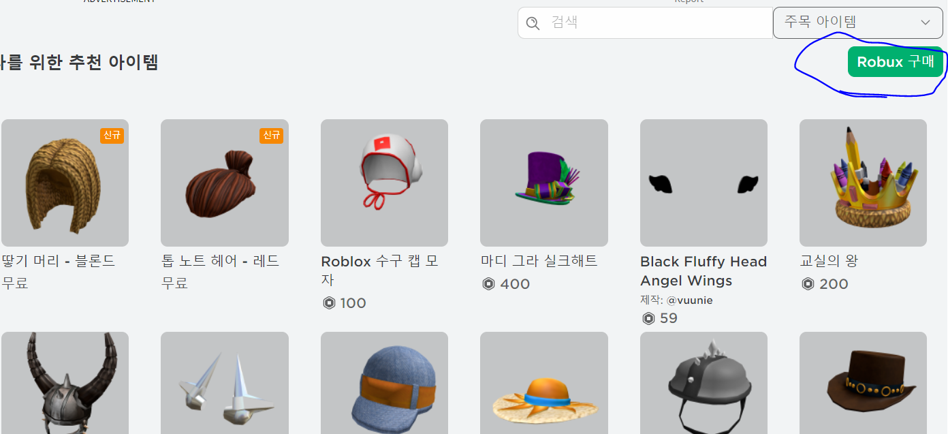
Task: Open Black Fluffy Head Angel Wings thumbnail
Action: point(704,183)
